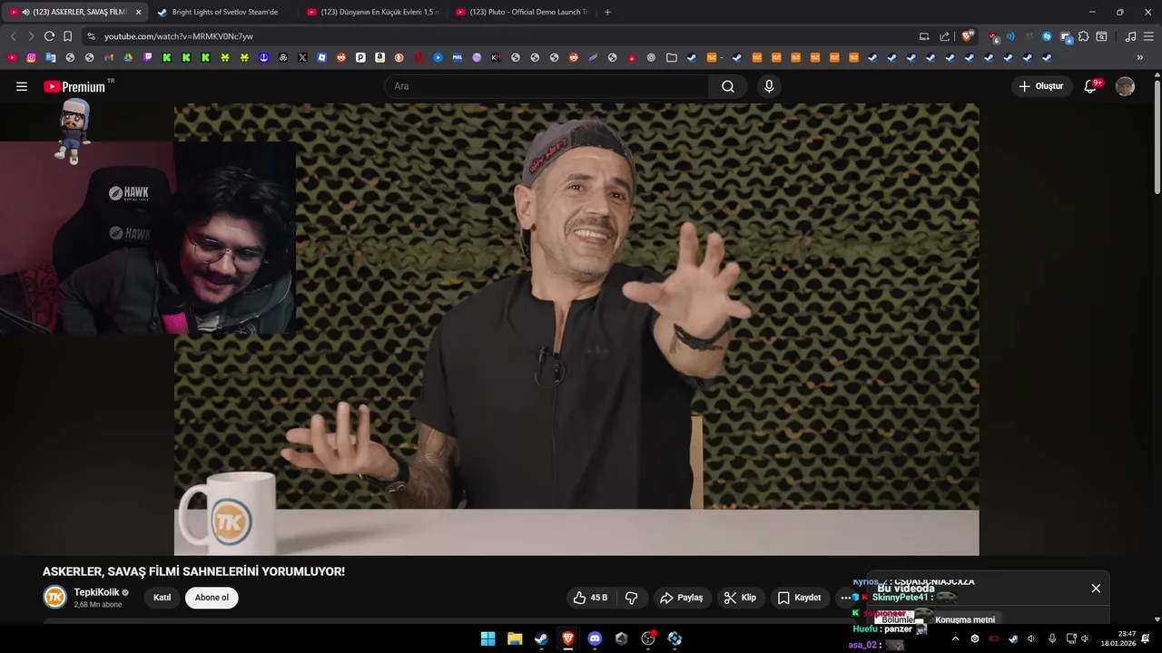Click the page vertical scrollbar thumb
This screenshot has height=653, width=1162.
1157,136
